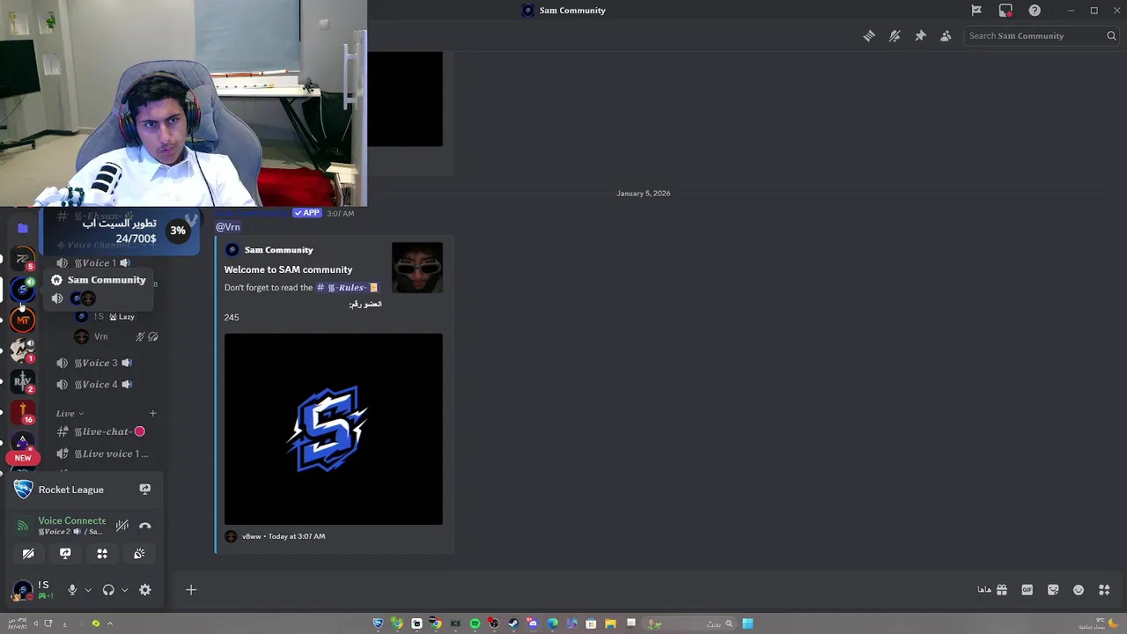Viewport: 1127px width, 634px height.
Task: Select red server icon with 16 badge
Action: pos(23,412)
